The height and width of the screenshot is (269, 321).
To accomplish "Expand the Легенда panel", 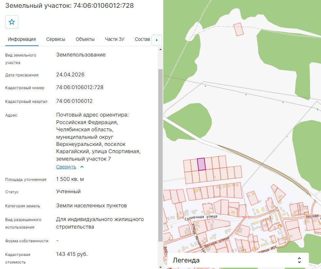I will 238,260.
